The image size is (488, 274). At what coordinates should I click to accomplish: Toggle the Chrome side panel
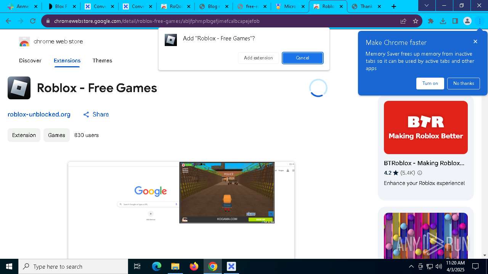coord(455,21)
